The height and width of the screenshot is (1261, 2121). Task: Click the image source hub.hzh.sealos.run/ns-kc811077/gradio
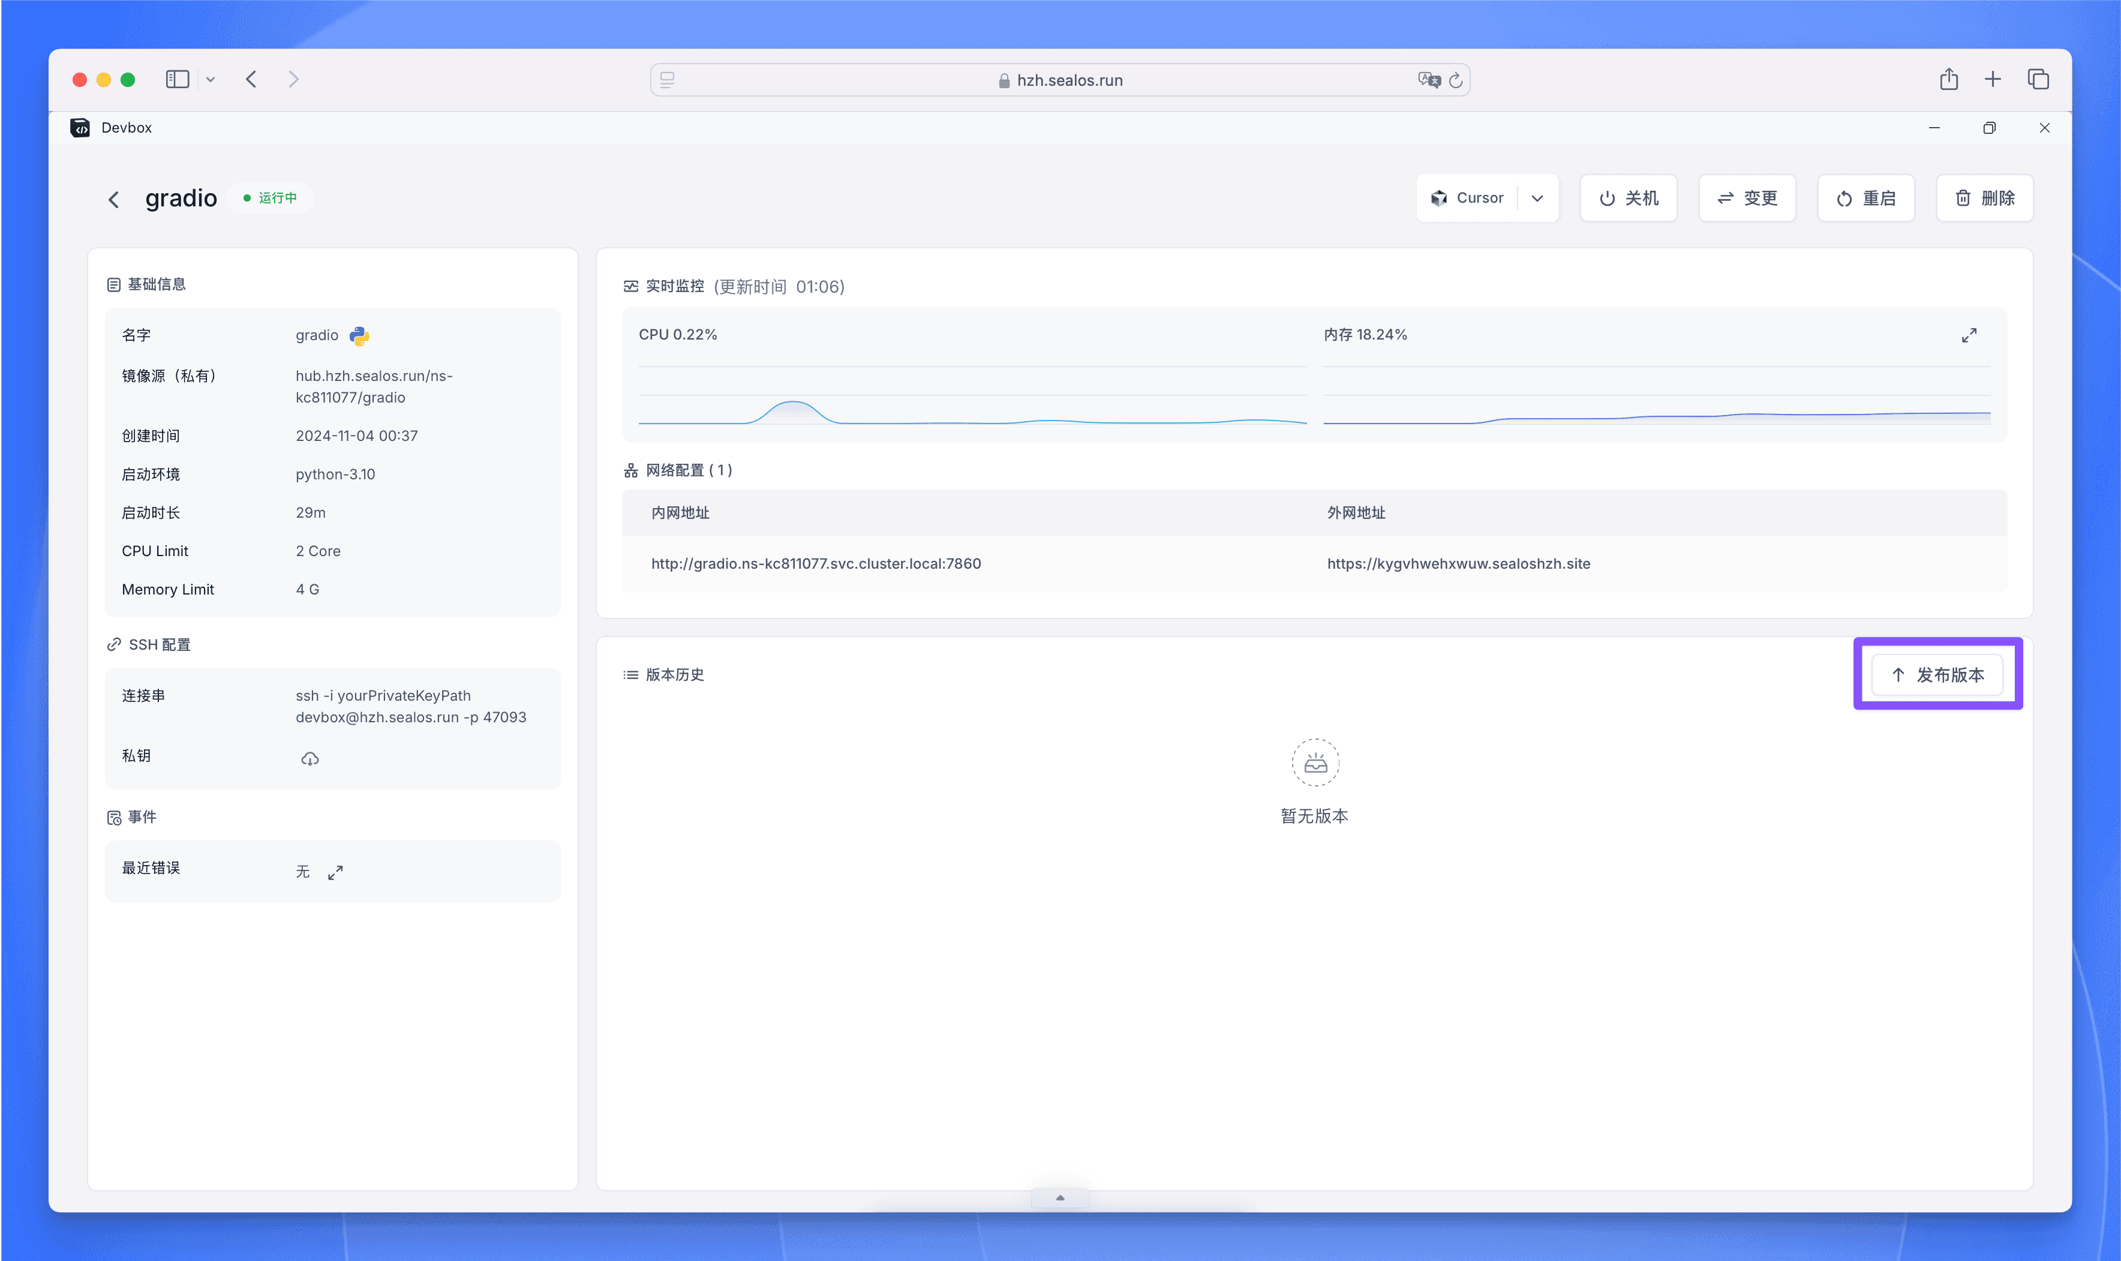(x=374, y=386)
